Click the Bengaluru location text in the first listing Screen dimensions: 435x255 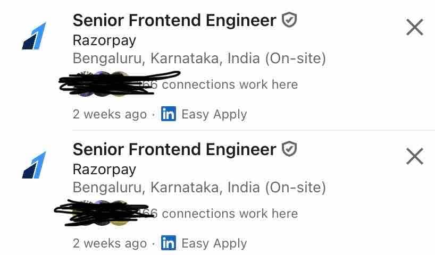pos(199,58)
